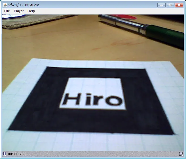
Task: Open the Help menu
Action: click(x=31, y=11)
